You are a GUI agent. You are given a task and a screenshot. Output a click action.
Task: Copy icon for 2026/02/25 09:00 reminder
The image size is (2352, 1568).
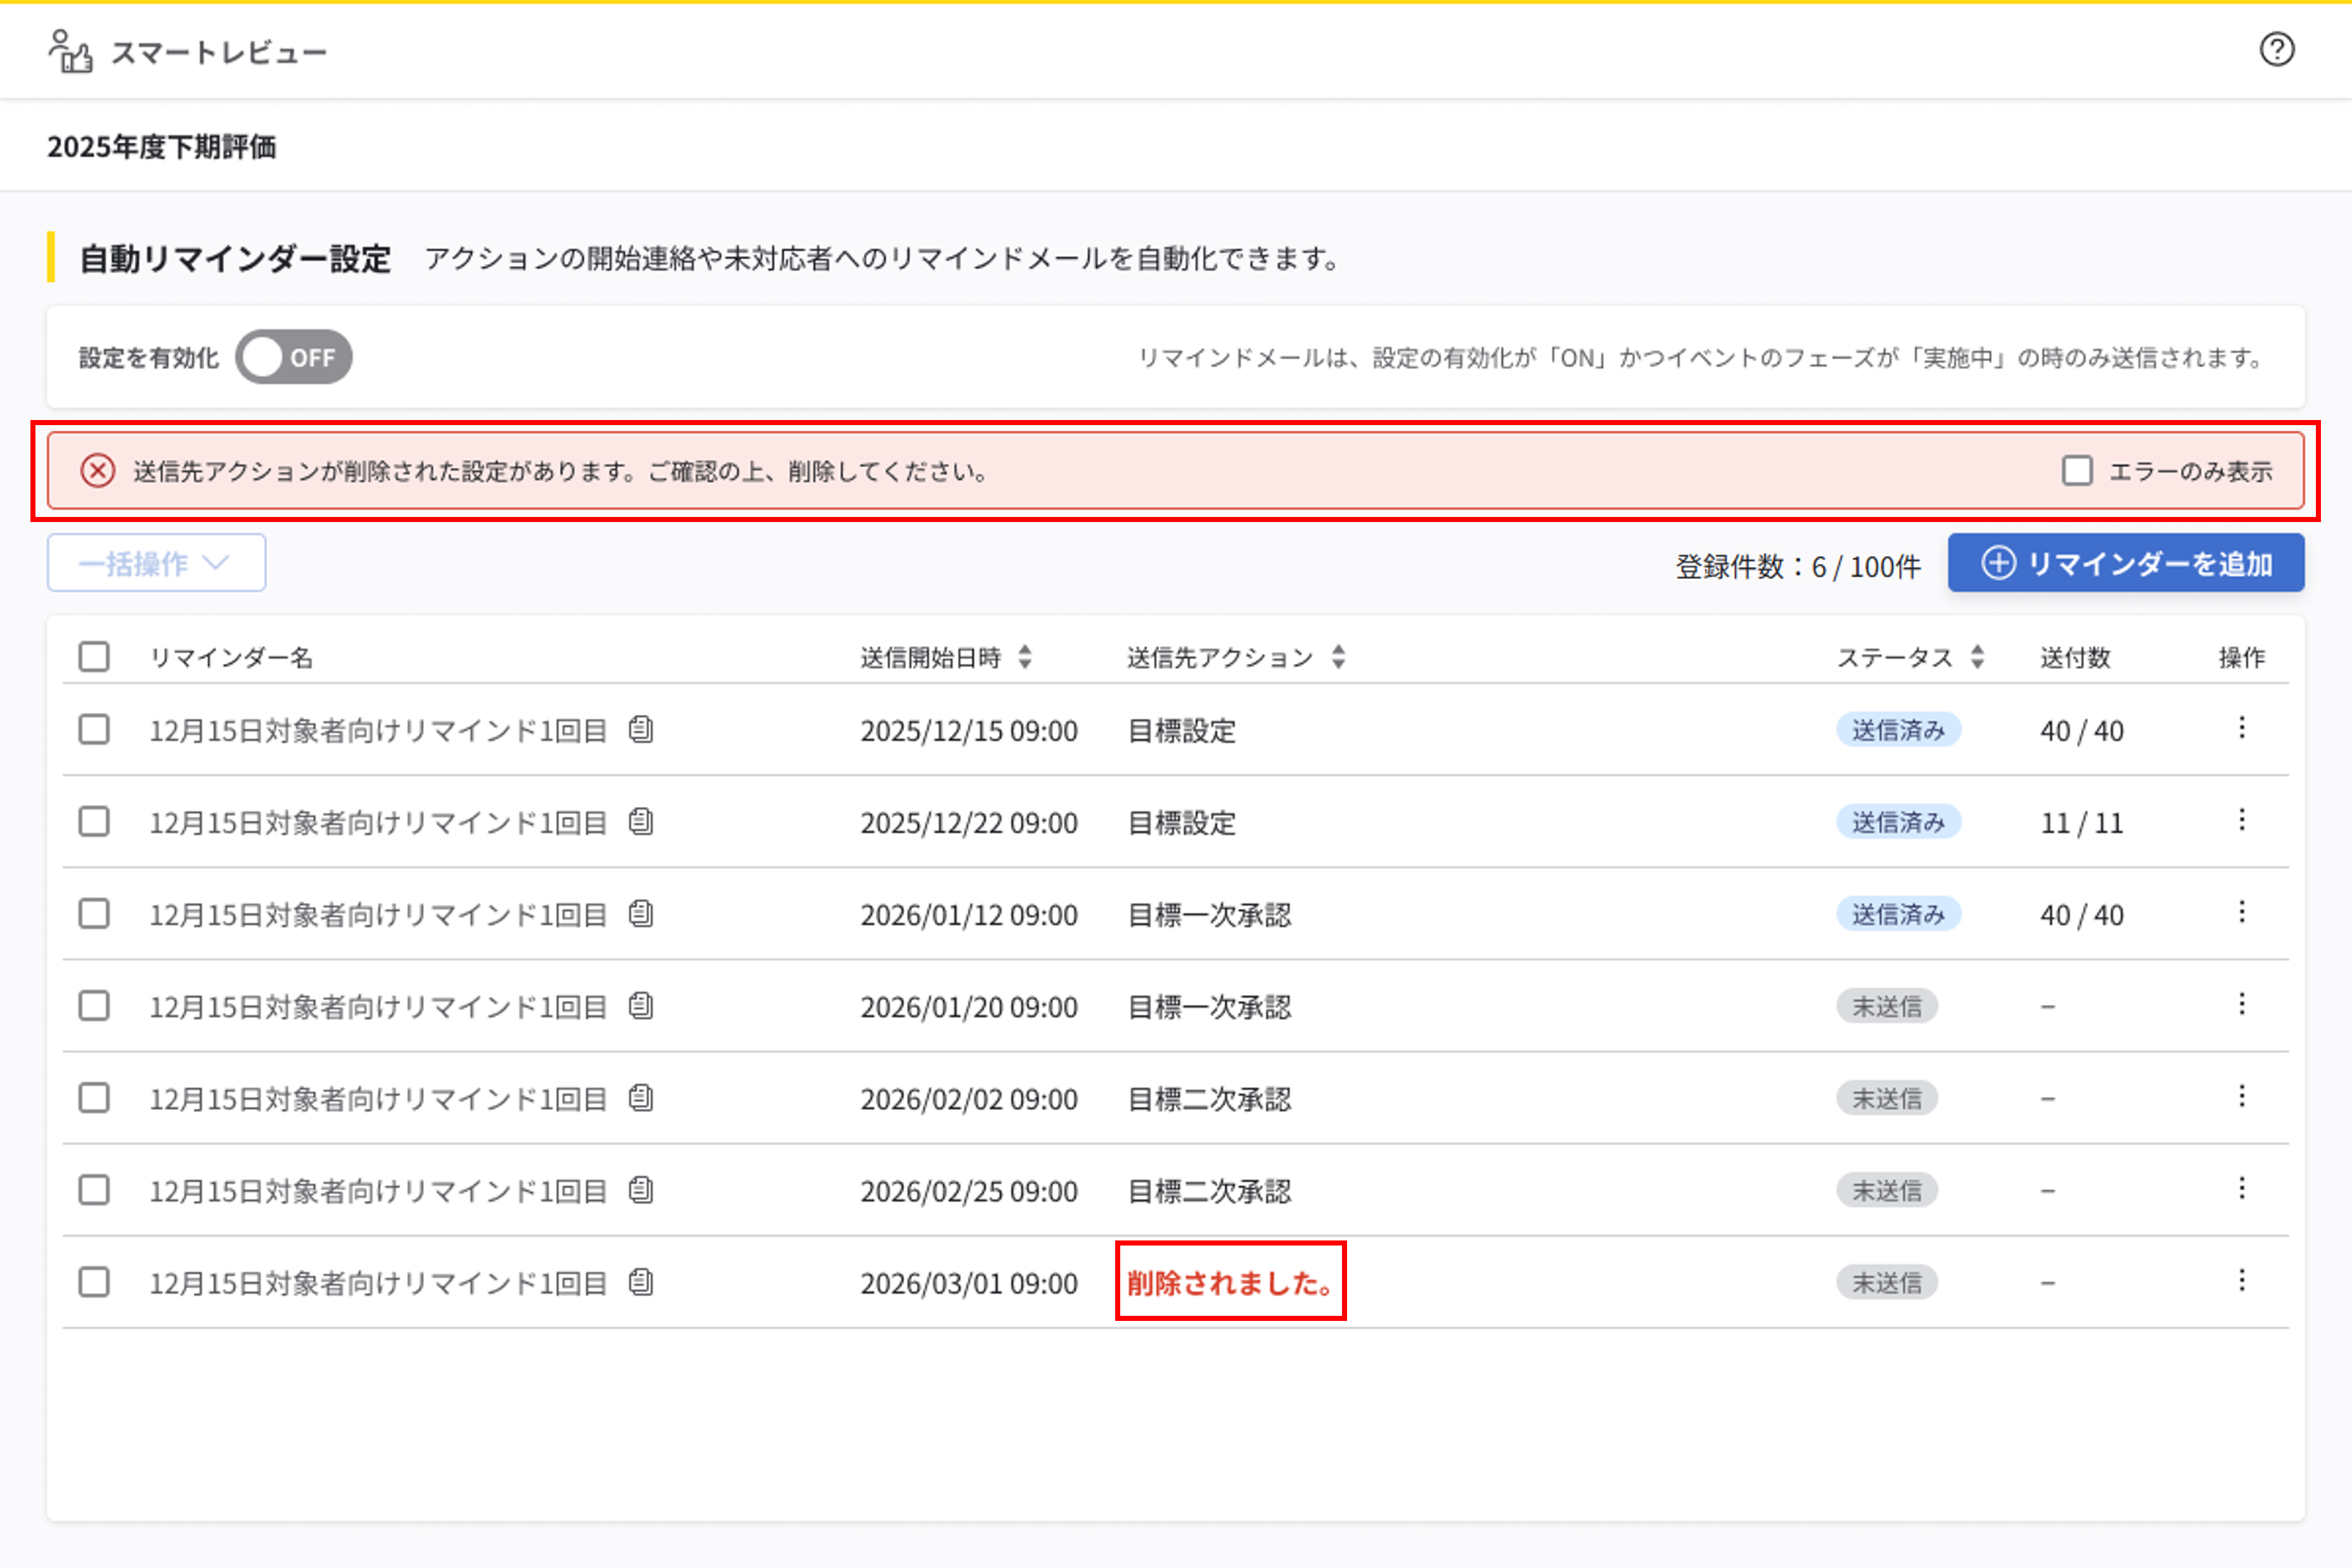[x=641, y=1190]
